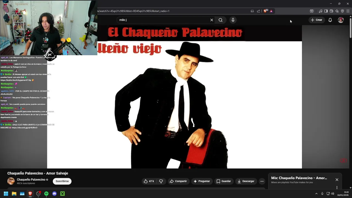Viewport: 352px width, 198px height.
Task: Open the three-dot more actions menu
Action: click(x=262, y=181)
